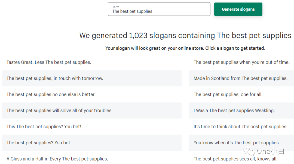Select slogan "The best pet supplies, one for all"

(x=228, y=94)
